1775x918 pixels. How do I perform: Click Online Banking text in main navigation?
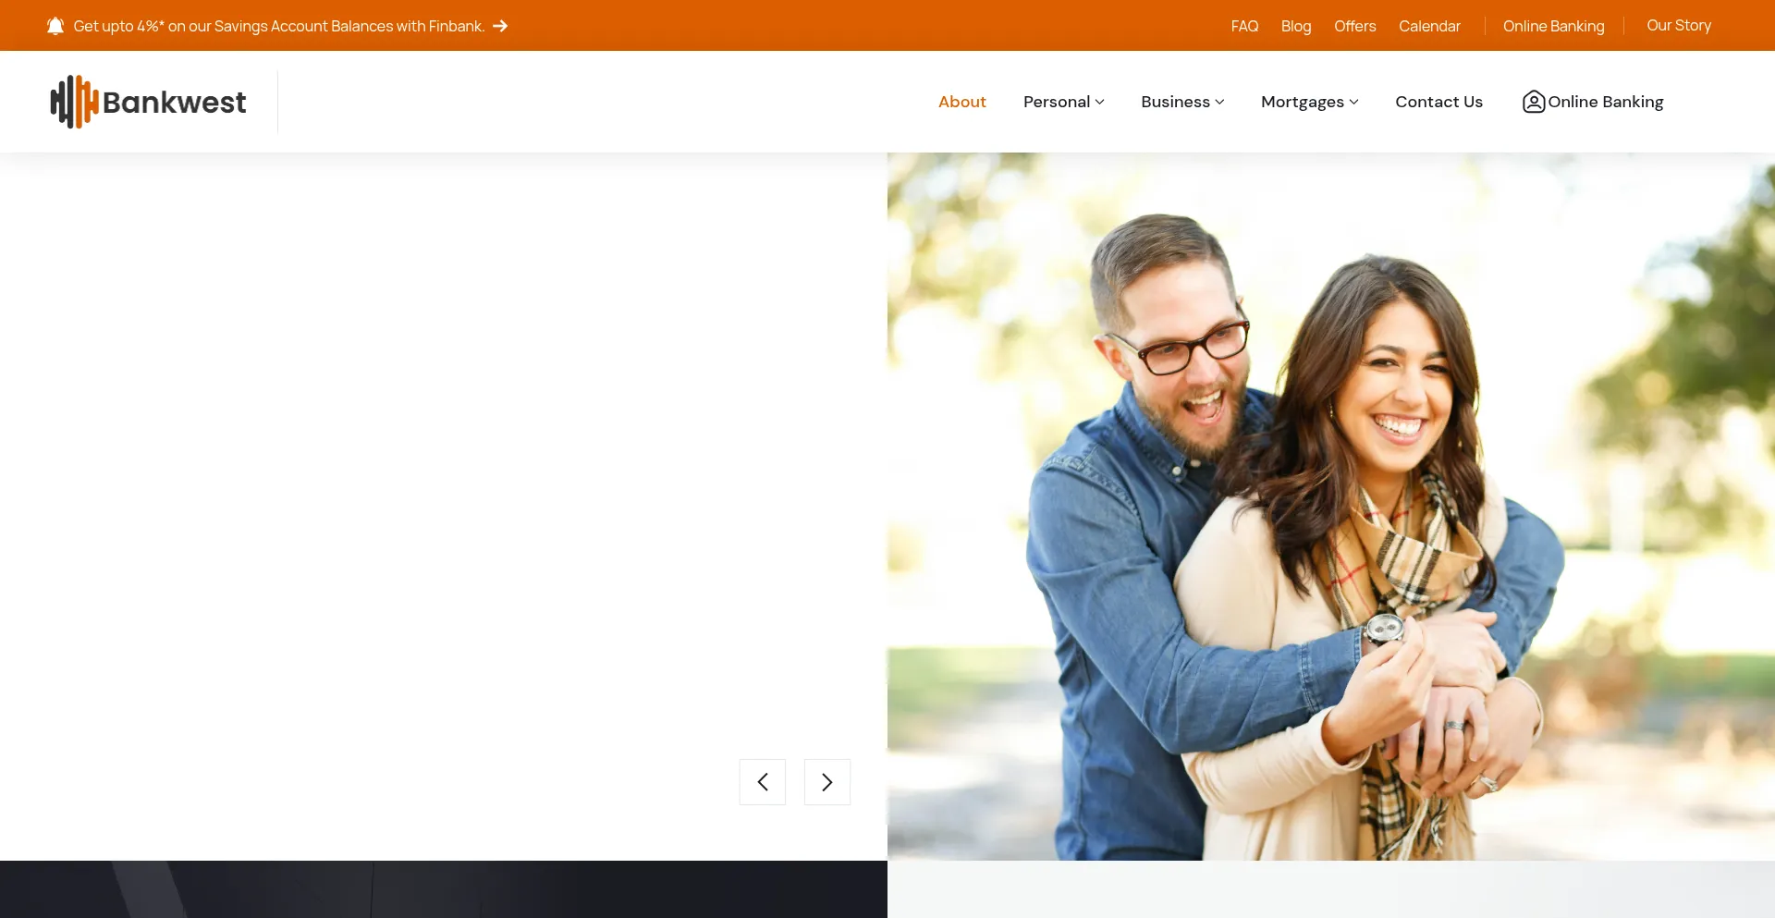pyautogui.click(x=1606, y=102)
